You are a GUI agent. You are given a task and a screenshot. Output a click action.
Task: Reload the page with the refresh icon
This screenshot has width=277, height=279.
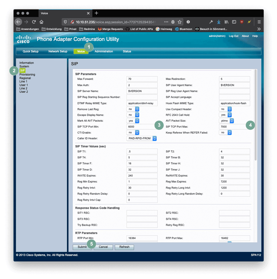tap(34, 22)
